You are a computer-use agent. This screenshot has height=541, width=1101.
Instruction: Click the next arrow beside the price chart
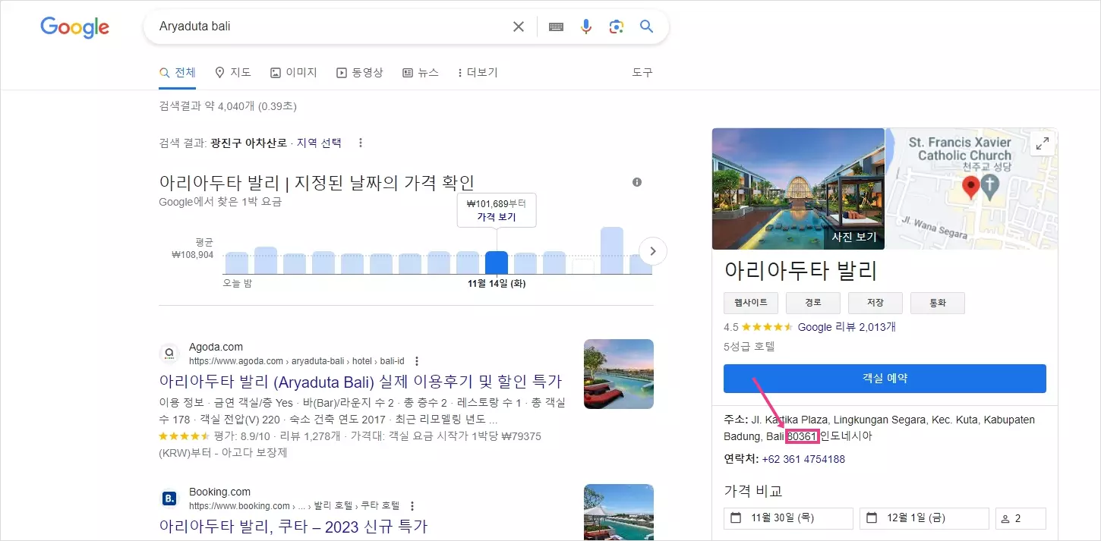pos(653,250)
